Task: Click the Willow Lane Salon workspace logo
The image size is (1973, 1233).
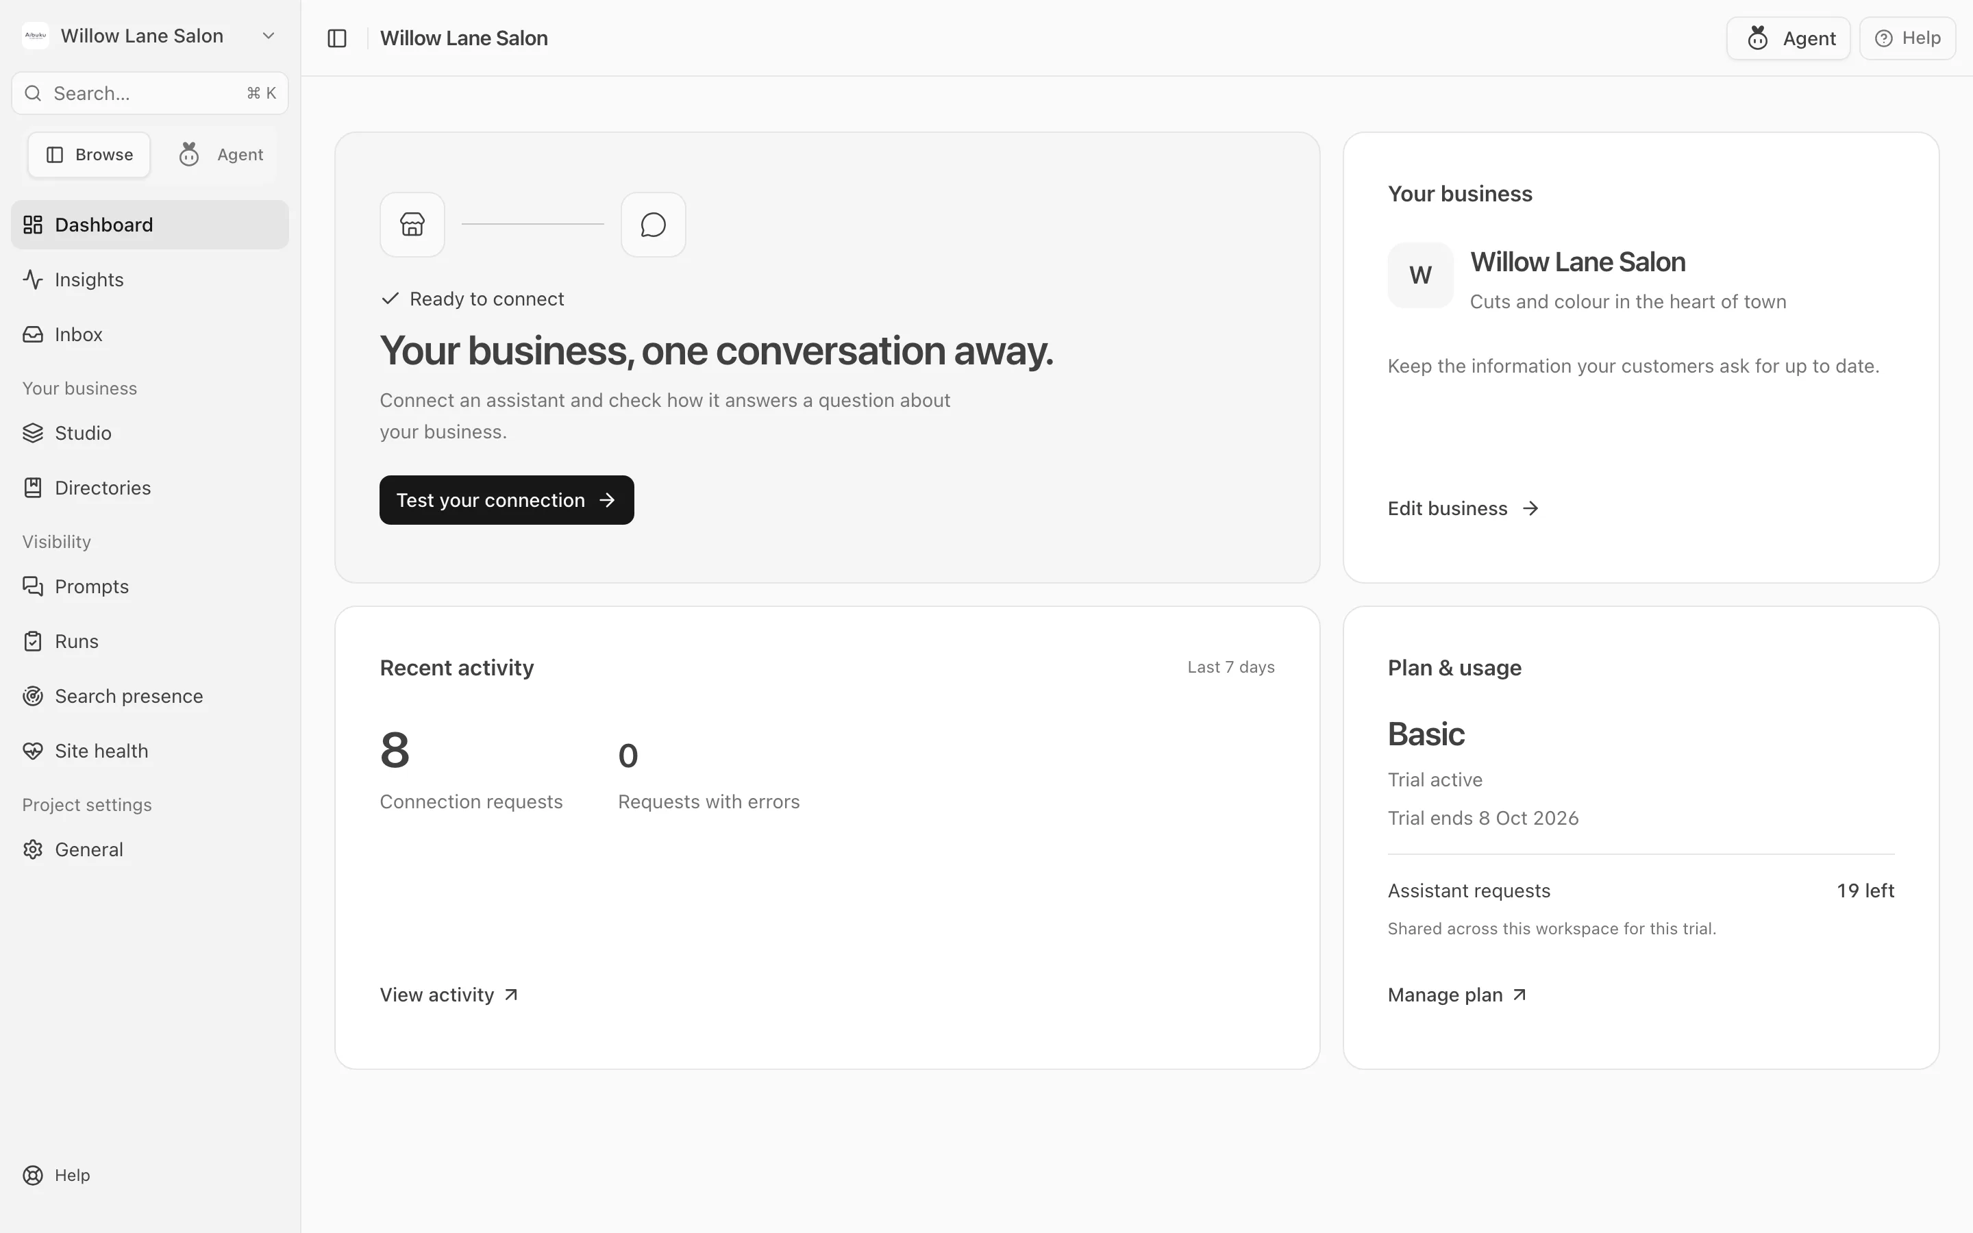Action: point(35,36)
